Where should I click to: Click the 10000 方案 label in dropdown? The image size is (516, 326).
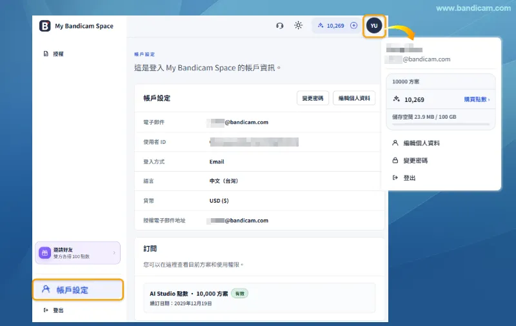[x=406, y=82]
